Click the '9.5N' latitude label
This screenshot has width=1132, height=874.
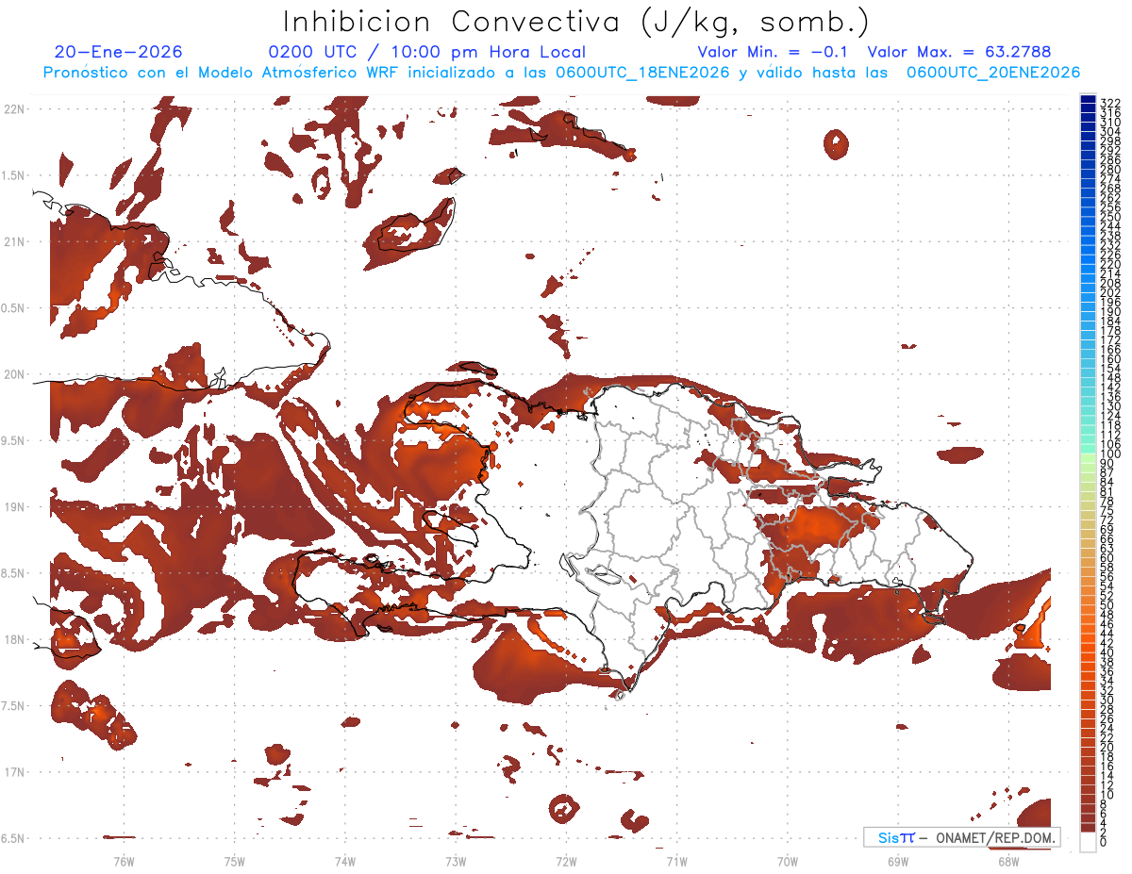tap(14, 441)
